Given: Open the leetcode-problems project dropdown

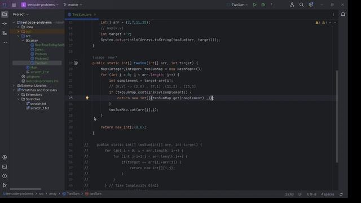Looking at the screenshot, I should point(40,5).
